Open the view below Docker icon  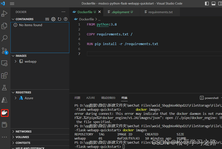4,125
